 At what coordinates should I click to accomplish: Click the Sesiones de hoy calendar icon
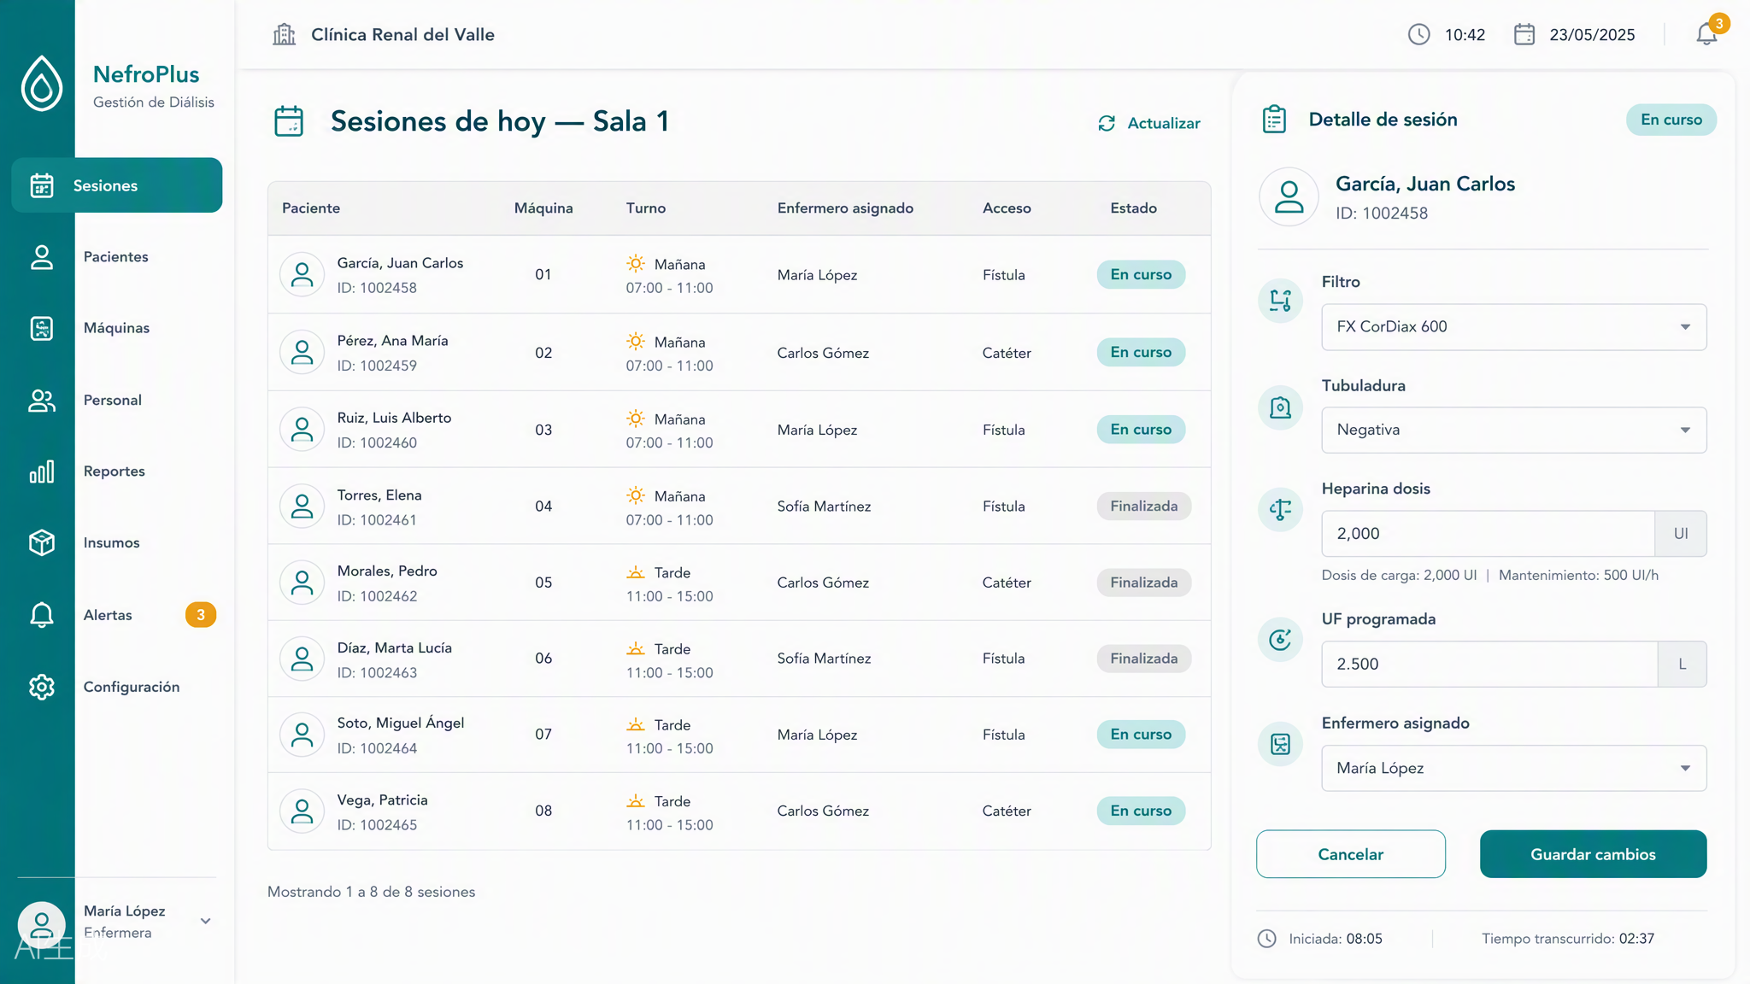pyautogui.click(x=289, y=121)
